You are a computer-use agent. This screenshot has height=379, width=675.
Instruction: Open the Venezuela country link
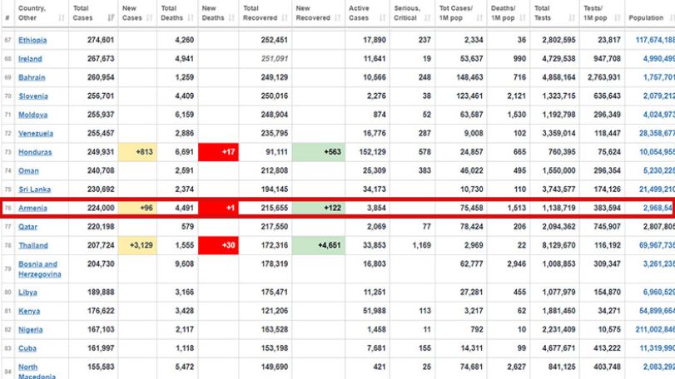36,133
